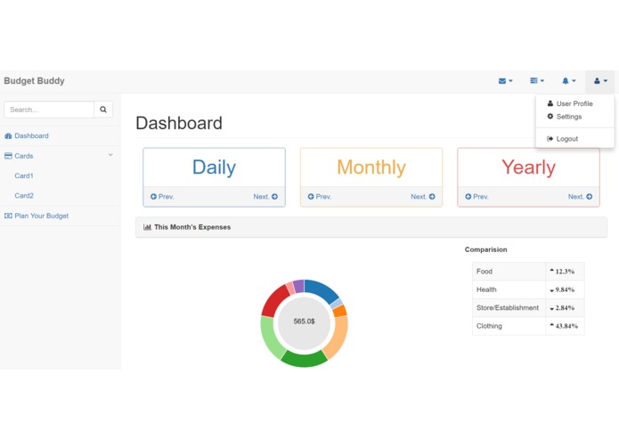Go to Prev. in the Monthly panel
The width and height of the screenshot is (619, 440).
[x=323, y=197]
